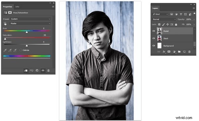Collapse the Properties panel with double arrows

(50, 3)
